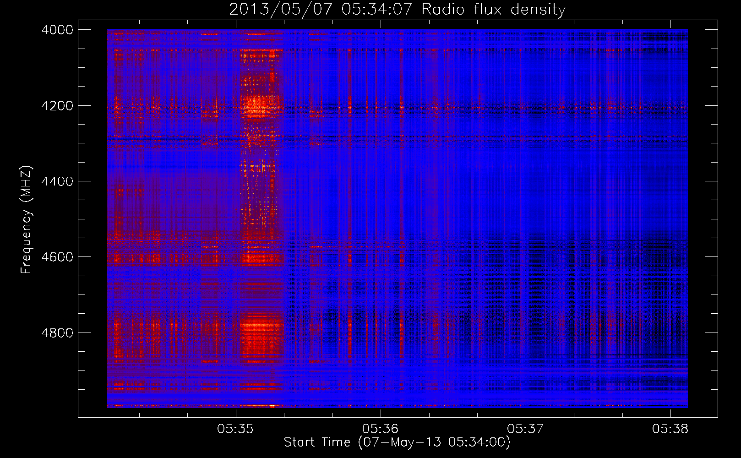Click the '05:36' time axis label
Image resolution: width=741 pixels, height=458 pixels.
click(380, 429)
